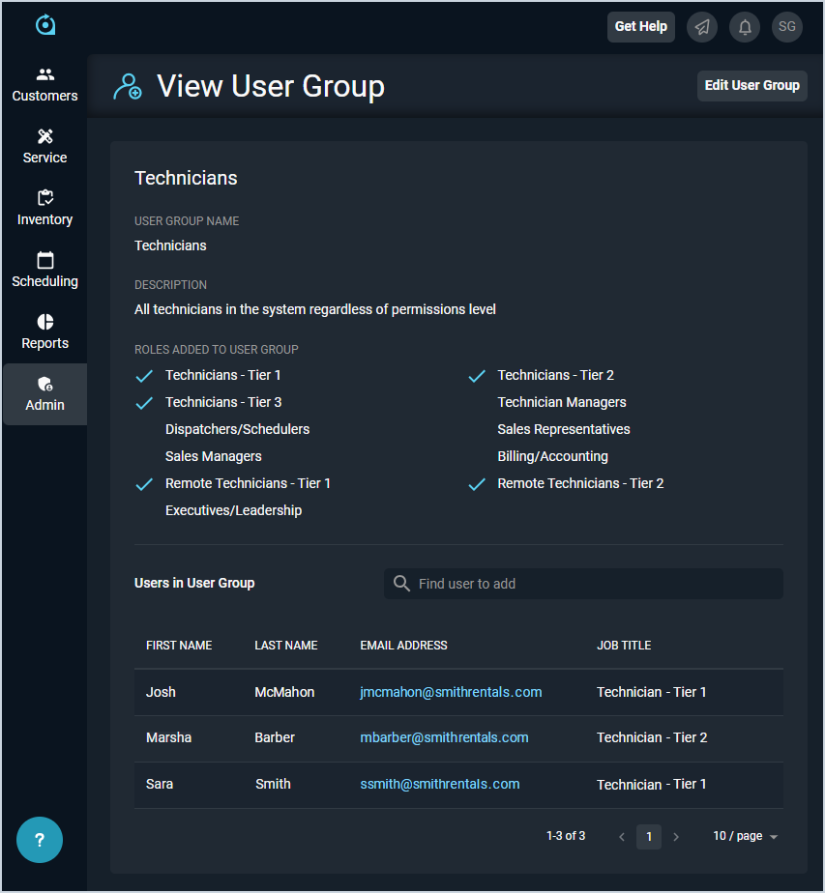Click the Technicians group name value

pyautogui.click(x=170, y=246)
